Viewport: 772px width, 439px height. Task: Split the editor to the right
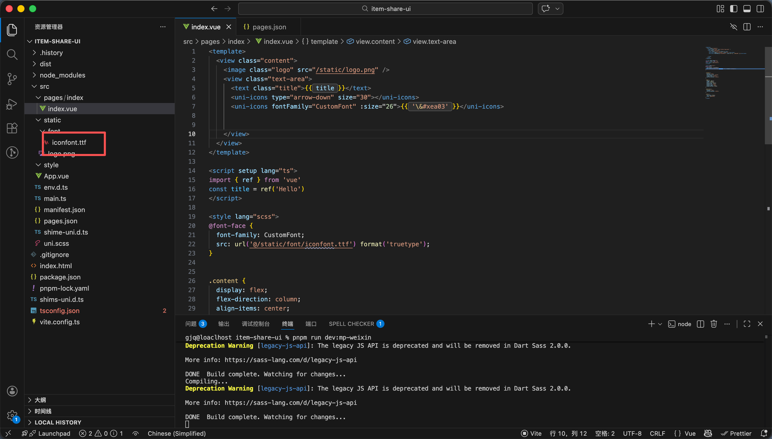[x=747, y=27]
